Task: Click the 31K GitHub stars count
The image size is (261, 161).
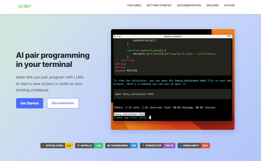Action: tap(69, 146)
